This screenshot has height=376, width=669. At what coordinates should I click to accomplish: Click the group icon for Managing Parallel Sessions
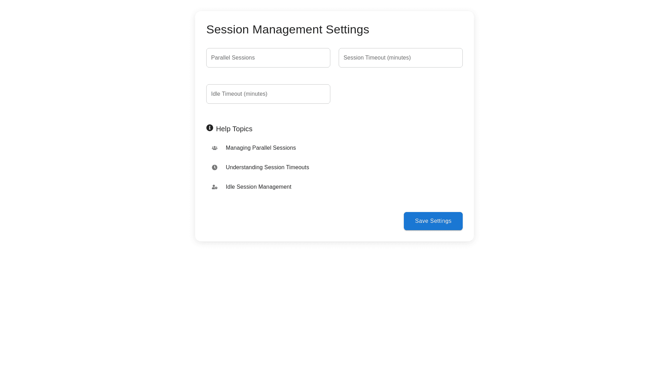pyautogui.click(x=215, y=148)
